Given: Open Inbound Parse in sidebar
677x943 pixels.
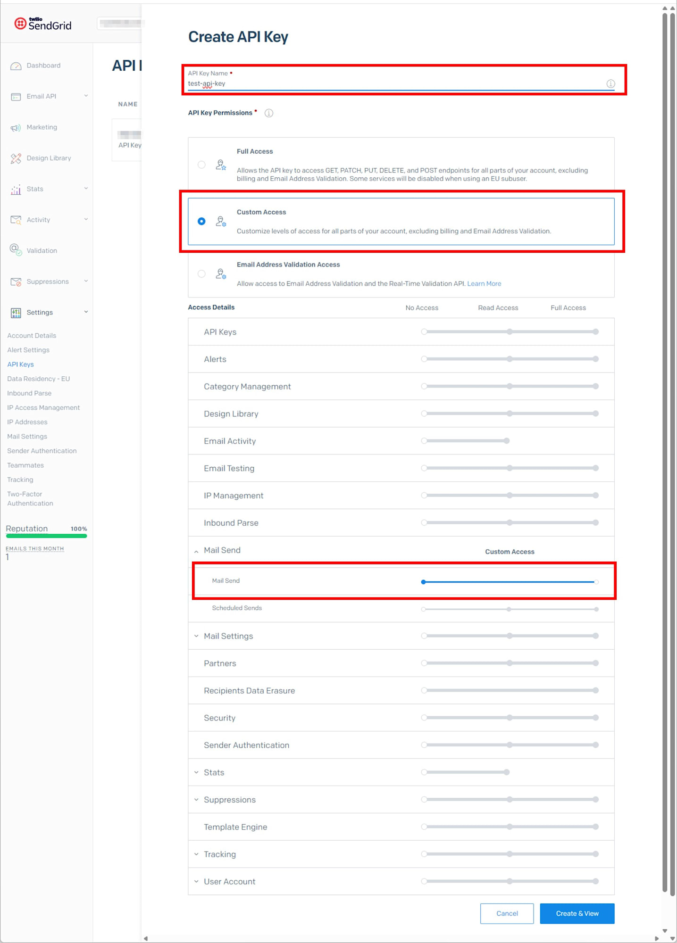Looking at the screenshot, I should 29,393.
